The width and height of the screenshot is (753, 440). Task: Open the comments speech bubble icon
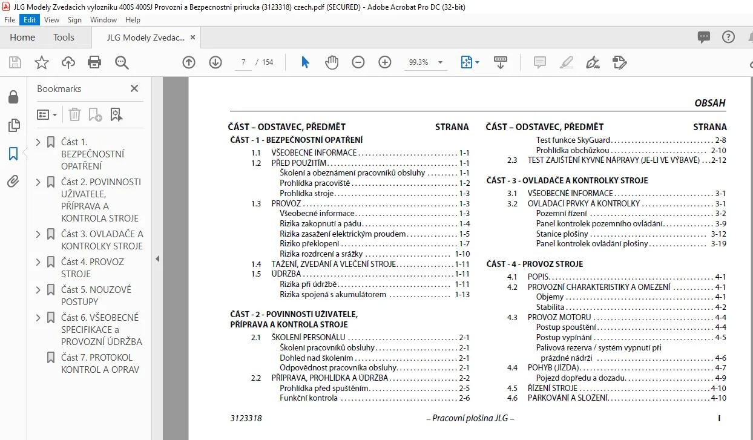tap(703, 37)
